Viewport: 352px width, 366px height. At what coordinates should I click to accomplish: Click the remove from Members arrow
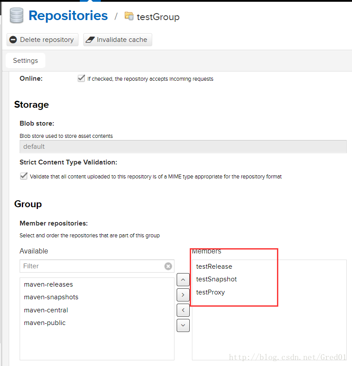coord(183,310)
